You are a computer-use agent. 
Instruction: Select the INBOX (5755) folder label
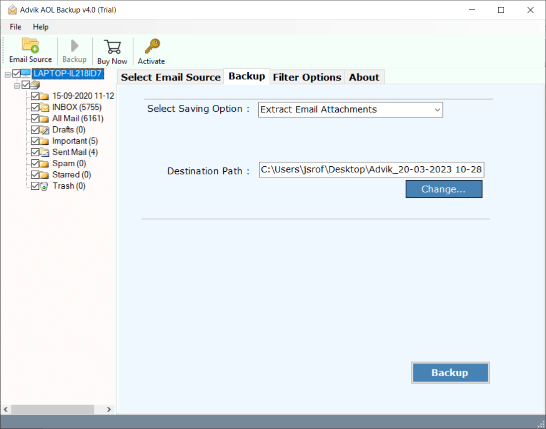click(x=77, y=107)
